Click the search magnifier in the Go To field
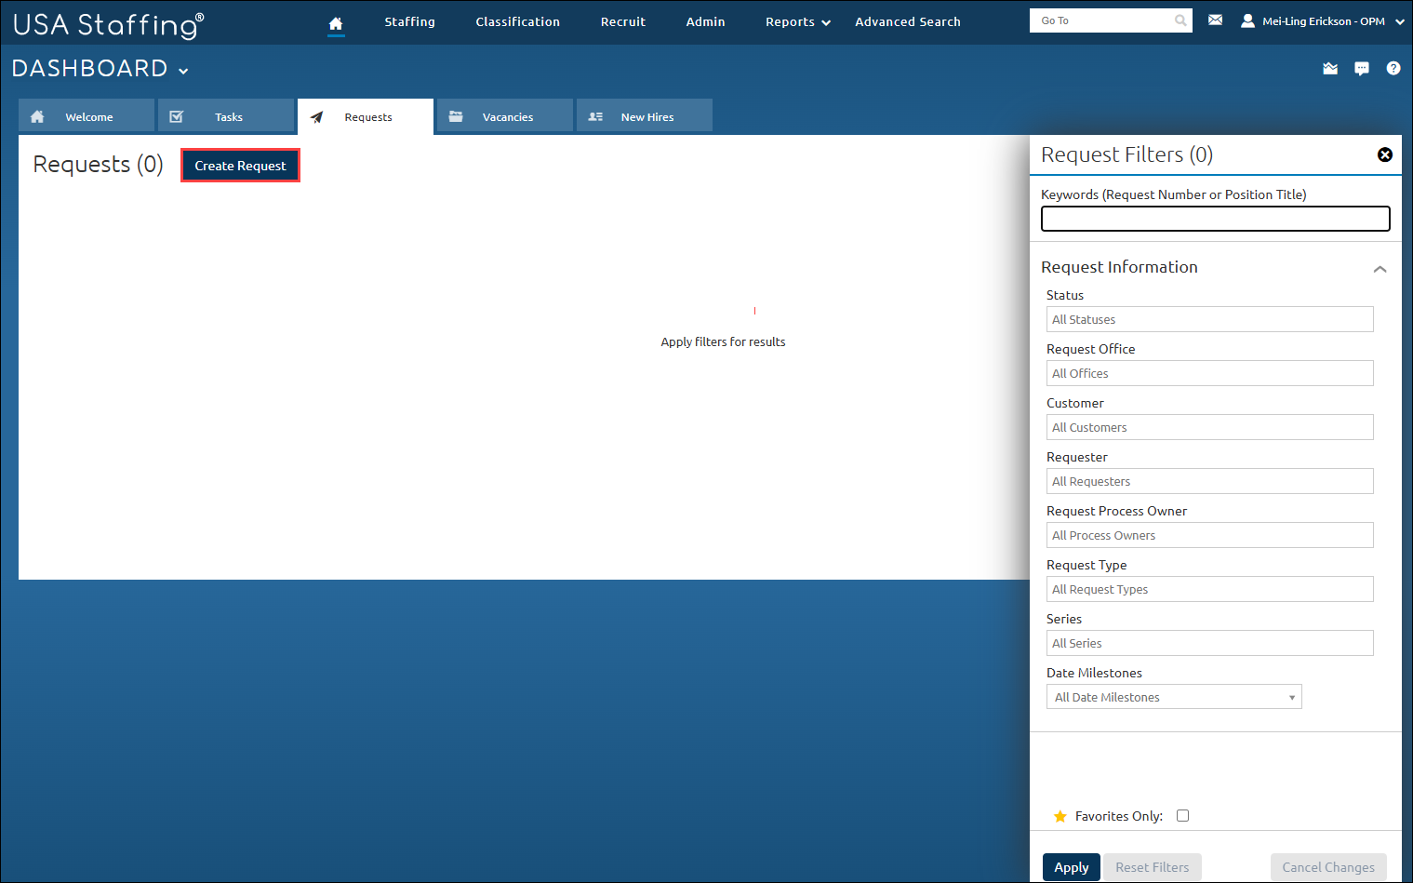The width and height of the screenshot is (1413, 883). (x=1180, y=20)
